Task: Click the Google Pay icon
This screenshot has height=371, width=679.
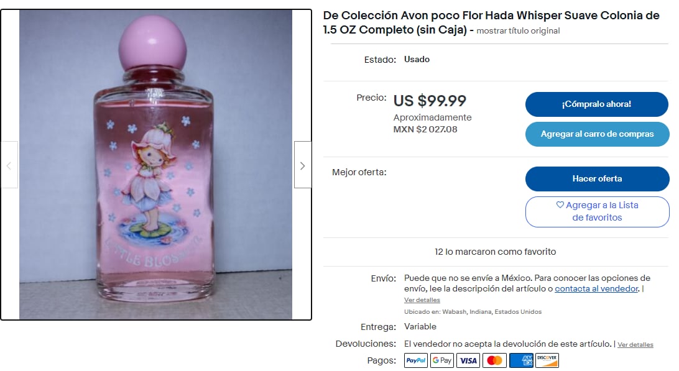Action: coord(441,360)
